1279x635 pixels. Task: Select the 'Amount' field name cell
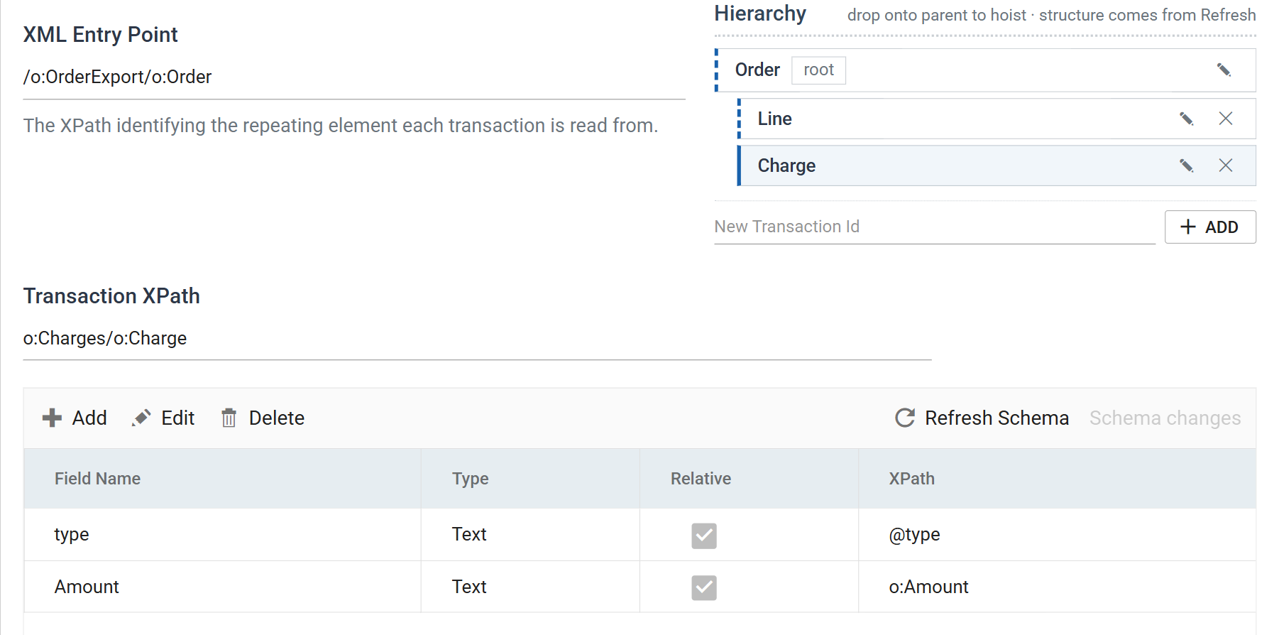(x=223, y=587)
